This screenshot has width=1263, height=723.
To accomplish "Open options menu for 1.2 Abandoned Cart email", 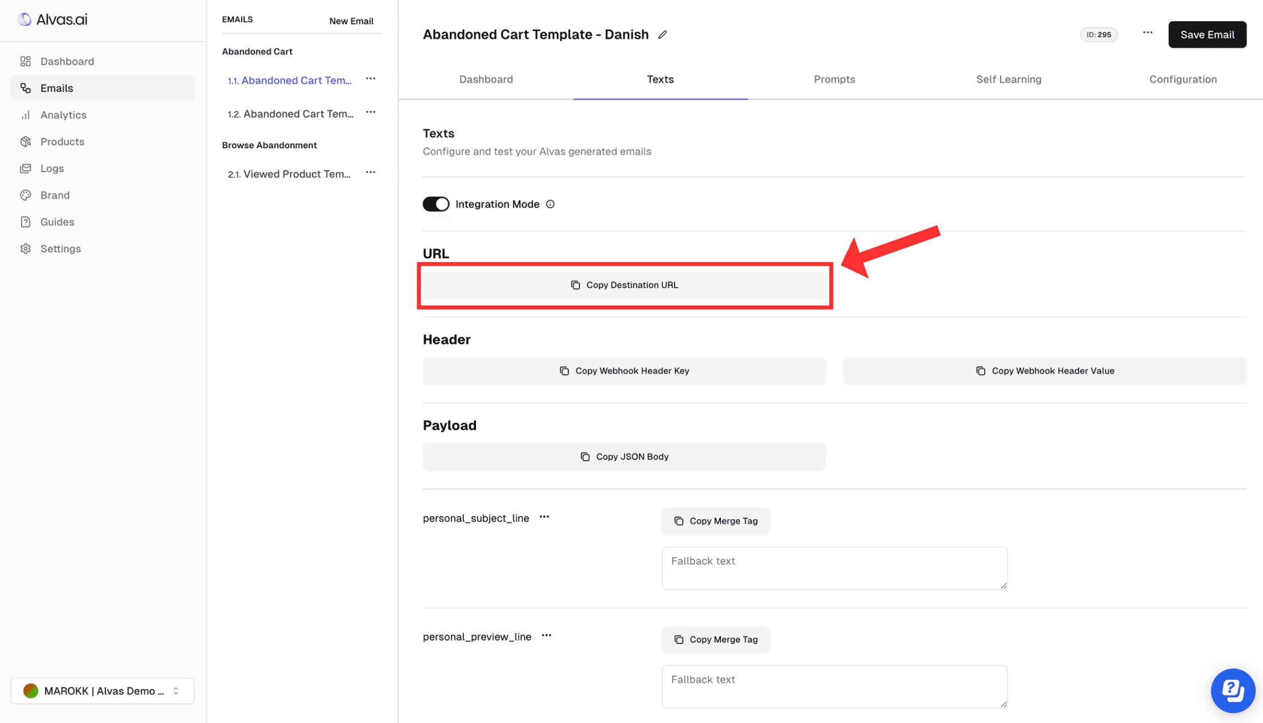I will coord(370,112).
